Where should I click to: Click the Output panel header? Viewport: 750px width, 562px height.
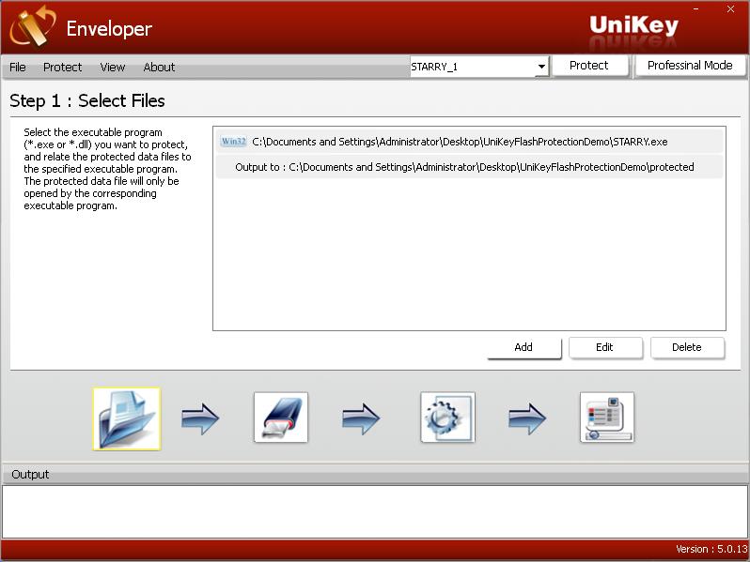pos(375,474)
